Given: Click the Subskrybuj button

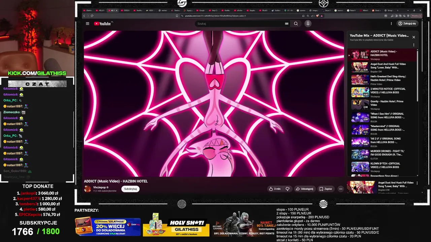Looking at the screenshot, I should [x=130, y=189].
